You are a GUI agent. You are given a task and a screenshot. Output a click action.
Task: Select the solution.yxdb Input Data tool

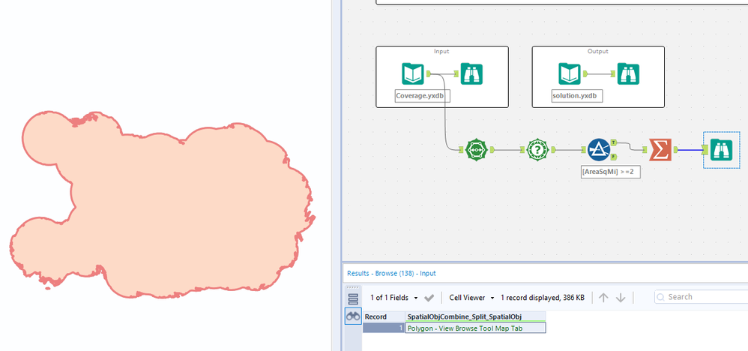point(570,73)
